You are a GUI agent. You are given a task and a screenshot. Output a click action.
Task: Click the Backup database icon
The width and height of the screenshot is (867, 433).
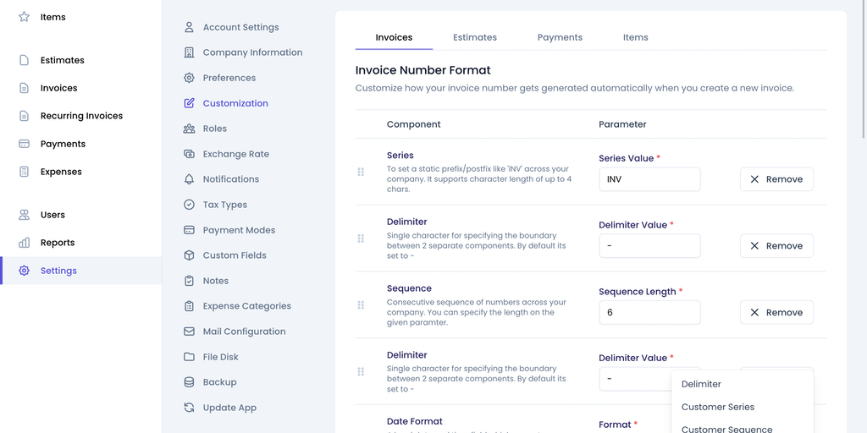click(x=189, y=382)
